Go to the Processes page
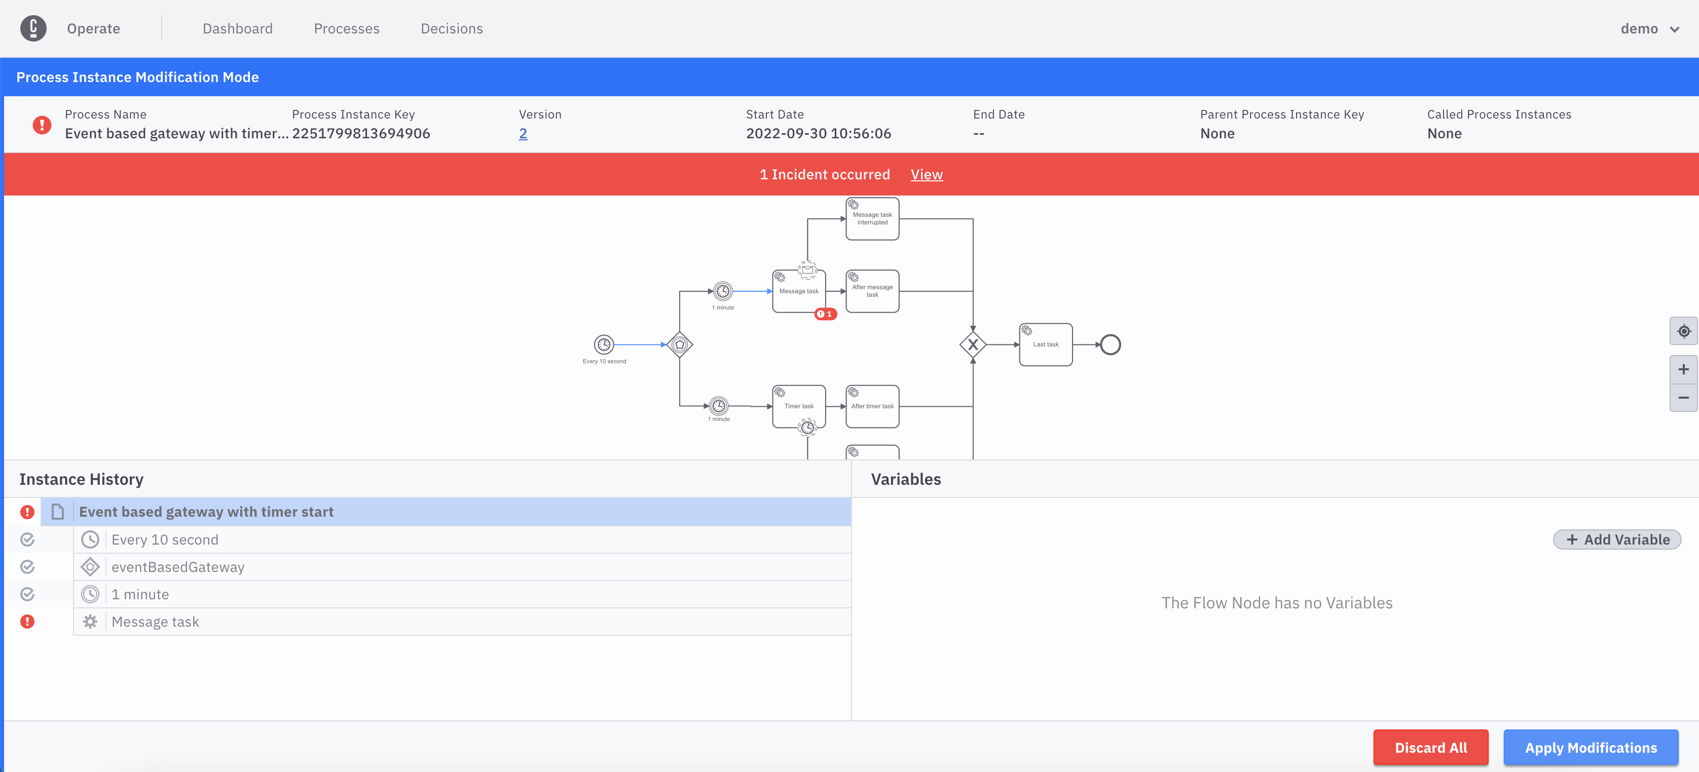The image size is (1699, 772). tap(346, 28)
